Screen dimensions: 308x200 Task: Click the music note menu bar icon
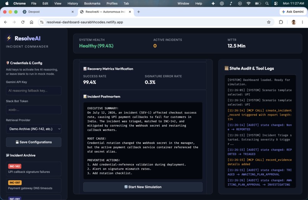click(231, 3)
